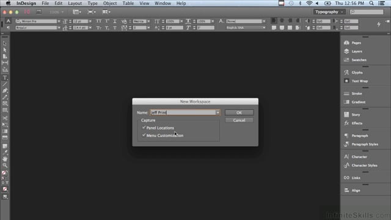Open the Table menu

tap(128, 3)
